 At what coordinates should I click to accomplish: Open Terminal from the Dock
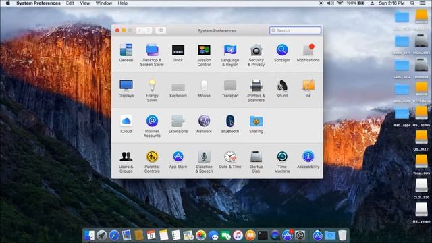263,236
